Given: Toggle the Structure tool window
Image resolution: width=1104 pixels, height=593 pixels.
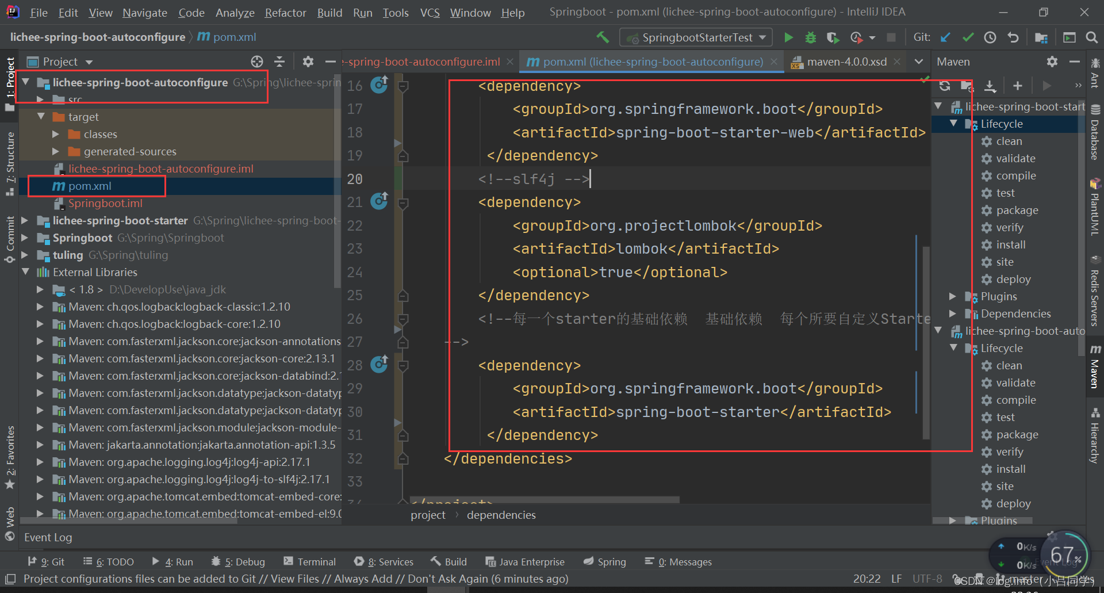Looking at the screenshot, I should (x=10, y=164).
